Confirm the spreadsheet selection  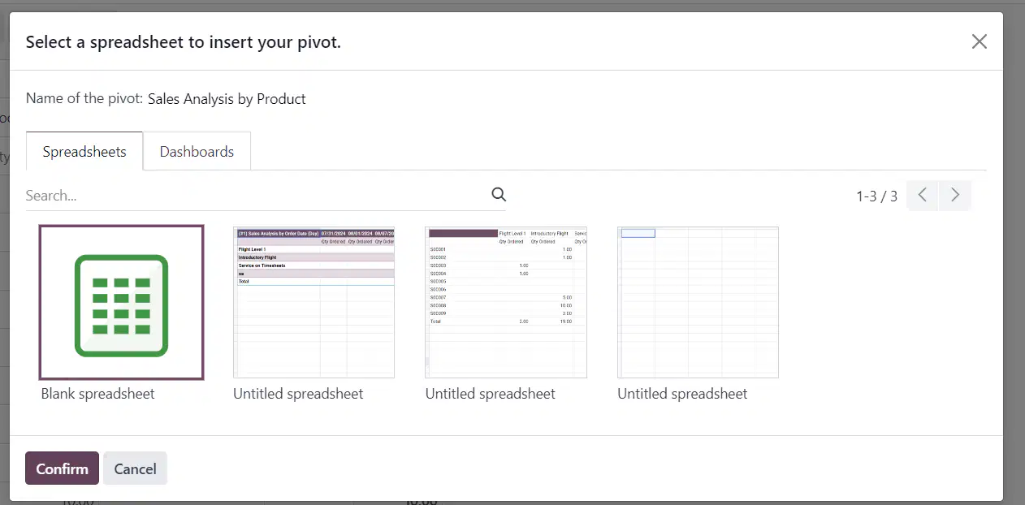tap(62, 468)
